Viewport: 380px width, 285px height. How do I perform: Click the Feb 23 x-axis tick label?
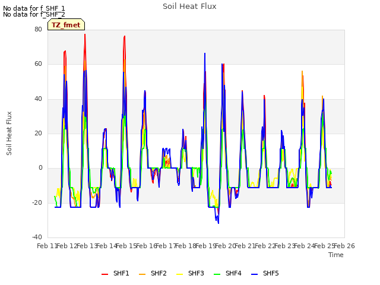[285, 246]
